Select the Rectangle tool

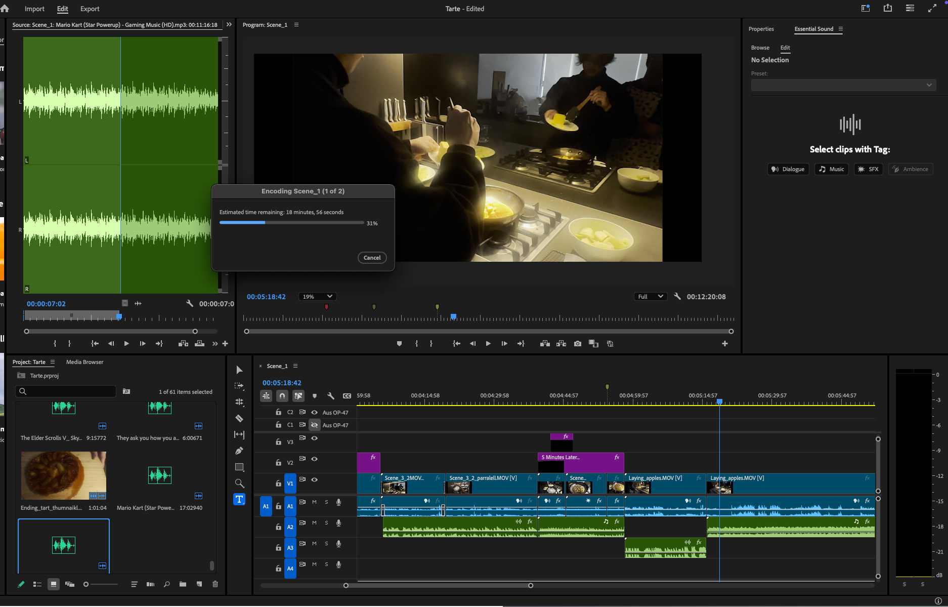tap(239, 467)
